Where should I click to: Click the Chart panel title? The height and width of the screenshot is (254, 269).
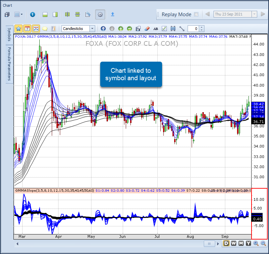(7, 5)
